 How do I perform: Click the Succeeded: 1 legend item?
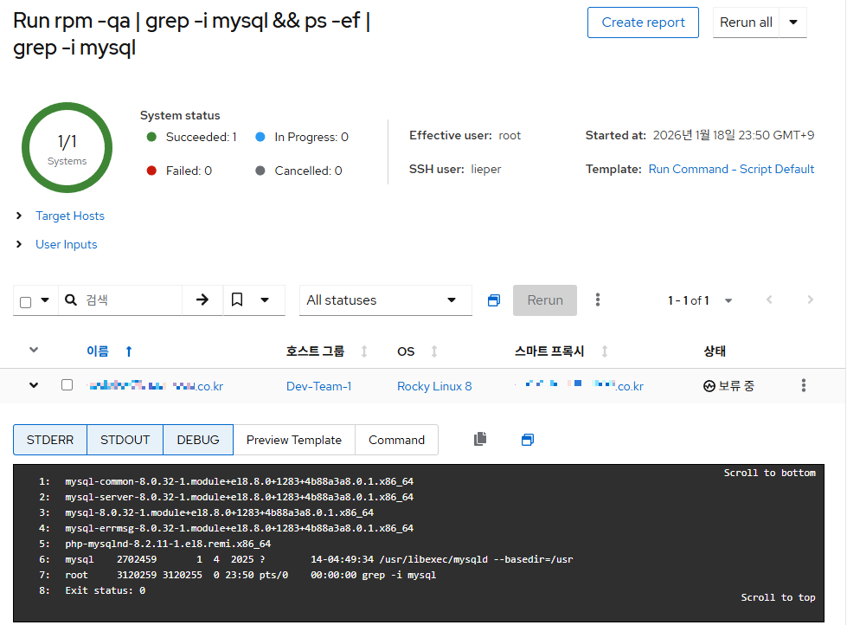tap(192, 137)
